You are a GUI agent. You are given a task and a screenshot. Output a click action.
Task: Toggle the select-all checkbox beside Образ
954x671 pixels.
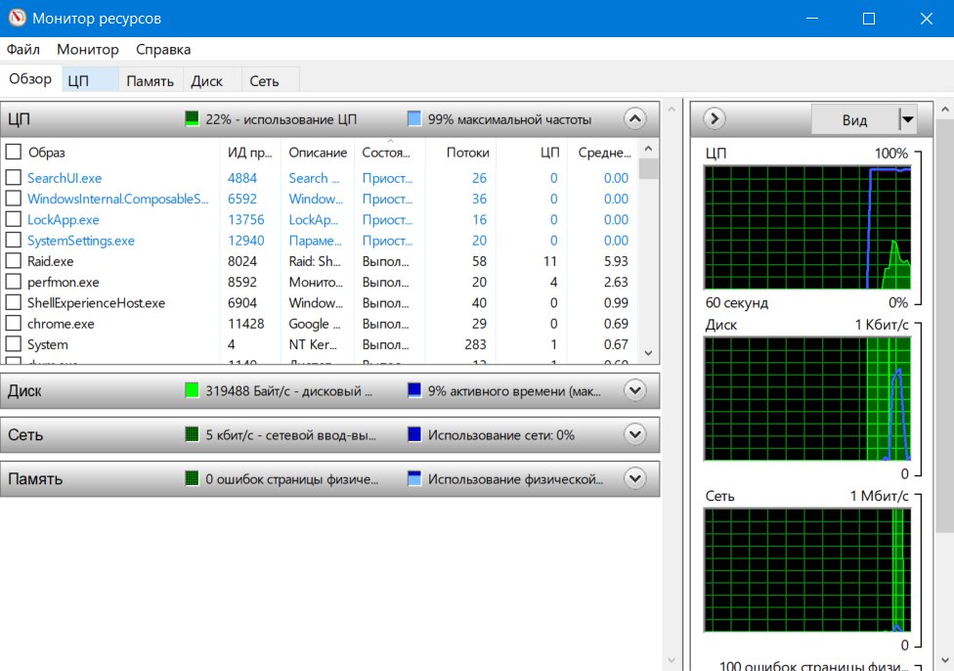pyautogui.click(x=14, y=151)
